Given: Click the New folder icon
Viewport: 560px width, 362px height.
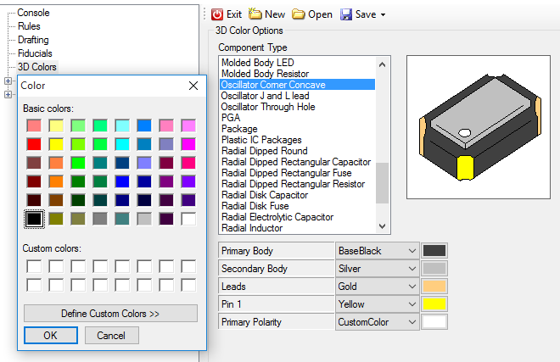Looking at the screenshot, I should tap(255, 14).
